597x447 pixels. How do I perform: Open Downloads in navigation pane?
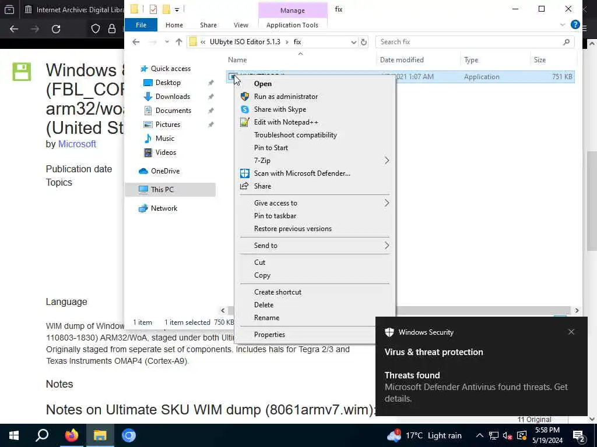coord(173,97)
